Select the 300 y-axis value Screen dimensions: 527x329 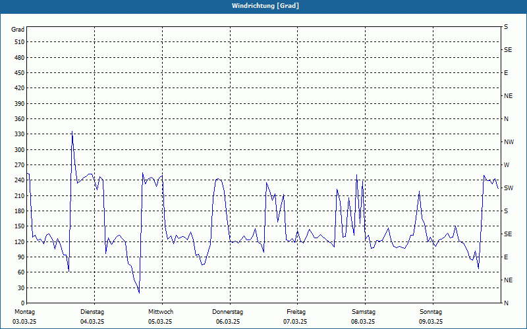click(x=20, y=150)
